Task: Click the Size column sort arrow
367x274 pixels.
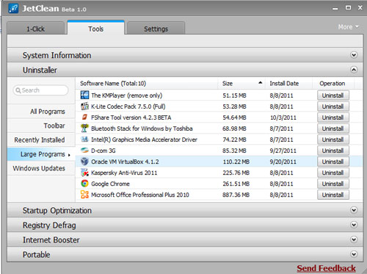Action: pos(261,83)
